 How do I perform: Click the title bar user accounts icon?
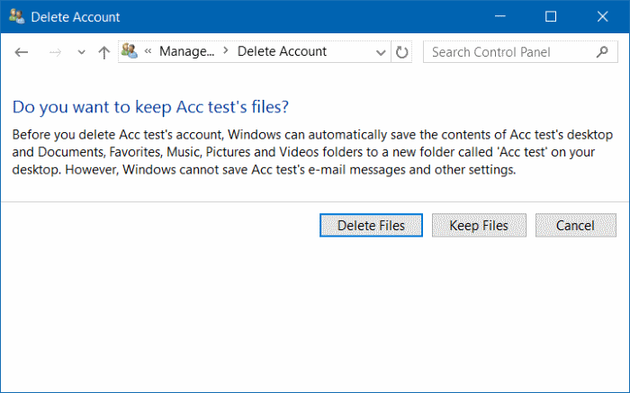[x=16, y=16]
